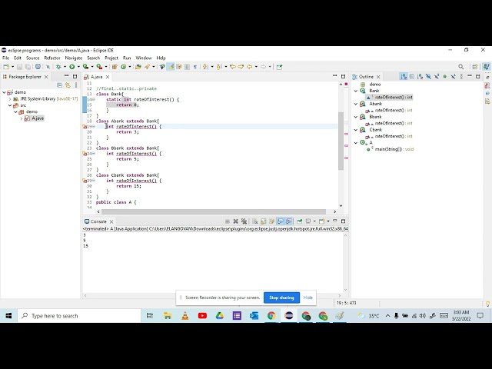Click the editor vertical scrollbar thumb

point(341,141)
